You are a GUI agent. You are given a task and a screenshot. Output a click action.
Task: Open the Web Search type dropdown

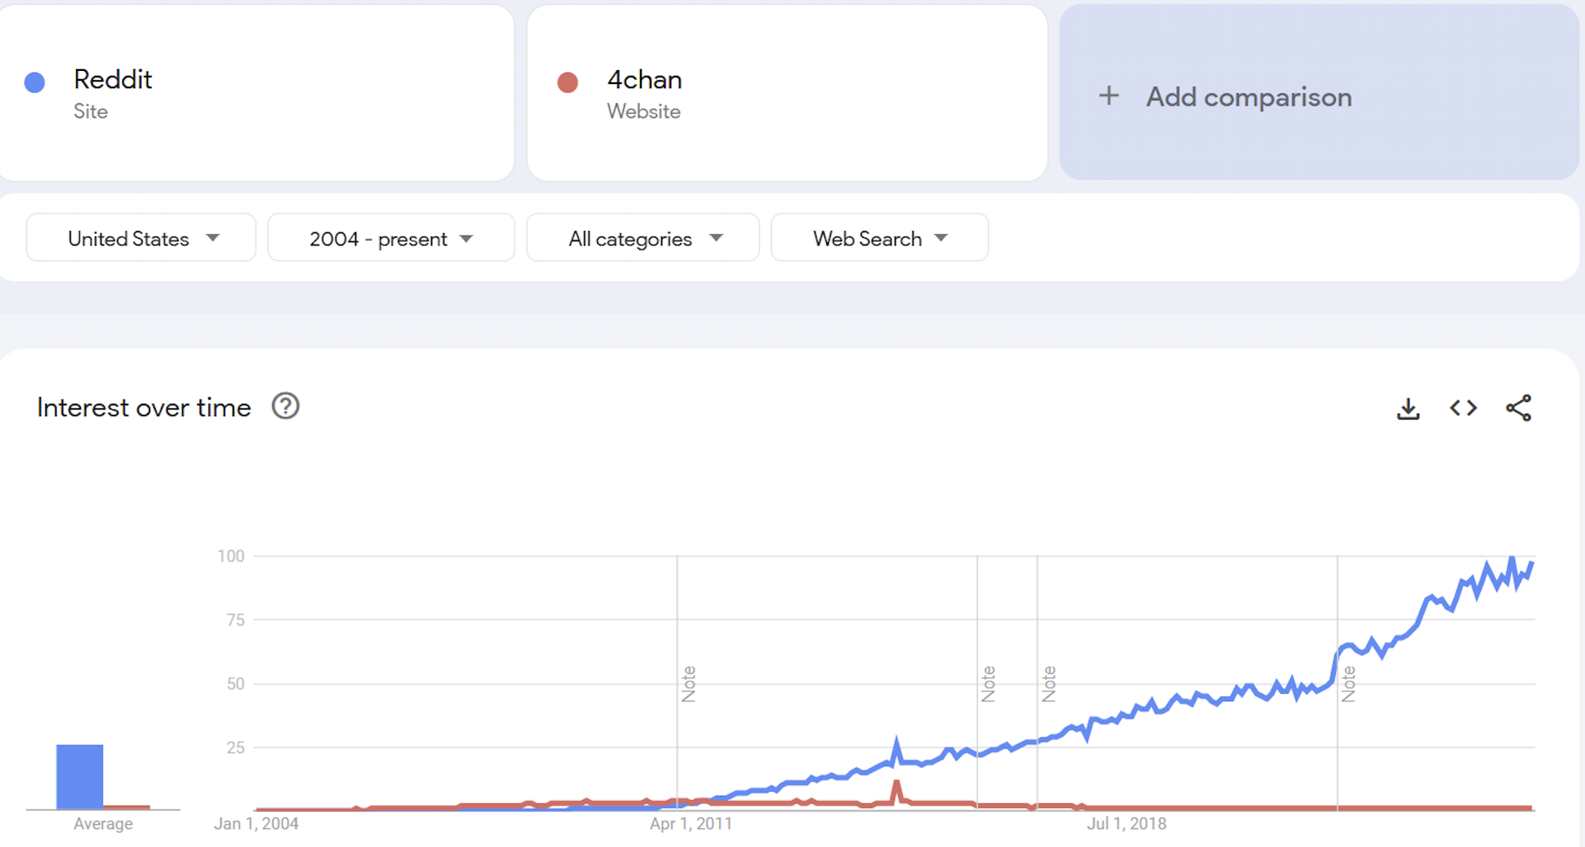coord(879,238)
